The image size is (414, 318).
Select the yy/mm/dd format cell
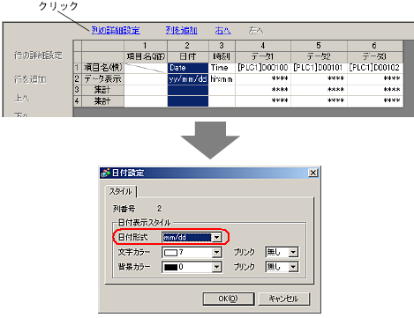188,79
